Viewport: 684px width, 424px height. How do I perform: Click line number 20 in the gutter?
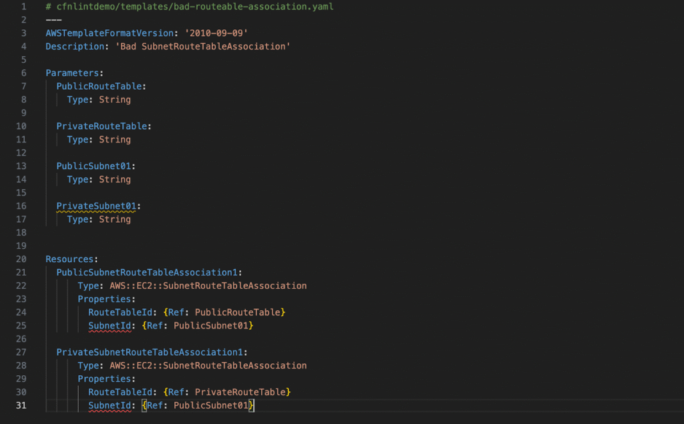[20, 259]
